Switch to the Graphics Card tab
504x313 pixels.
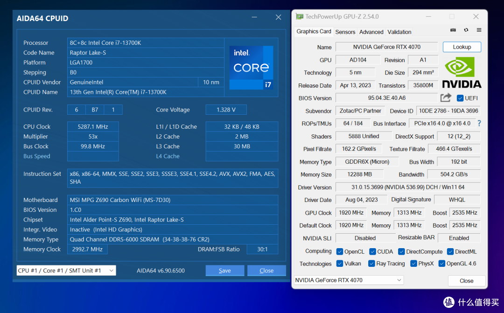pyautogui.click(x=314, y=32)
